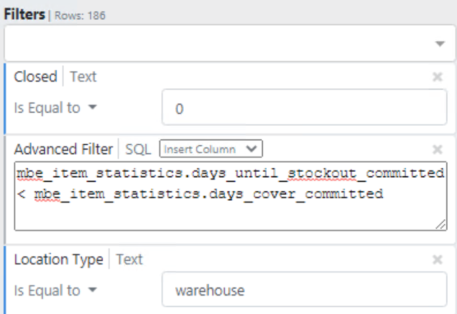The height and width of the screenshot is (314, 457).
Task: Select the Advanced Filter label
Action: coord(64,149)
